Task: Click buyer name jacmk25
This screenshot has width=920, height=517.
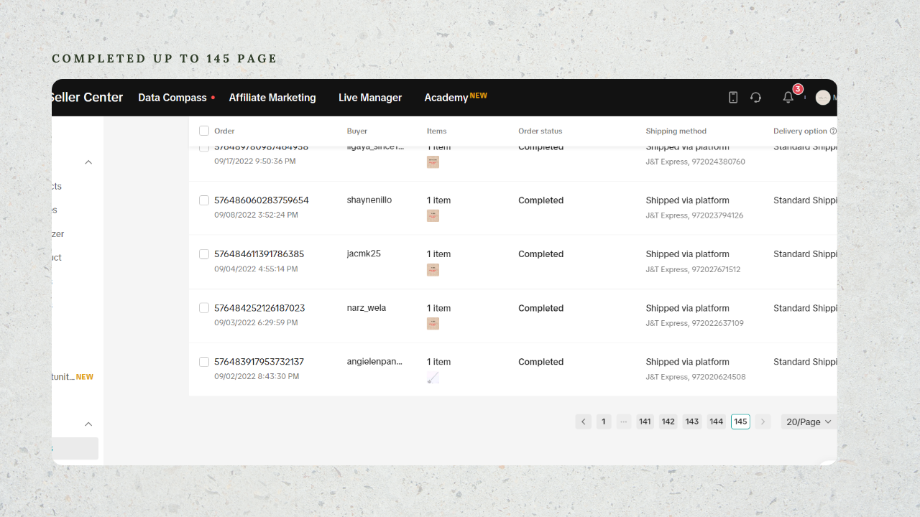Action: pos(364,254)
